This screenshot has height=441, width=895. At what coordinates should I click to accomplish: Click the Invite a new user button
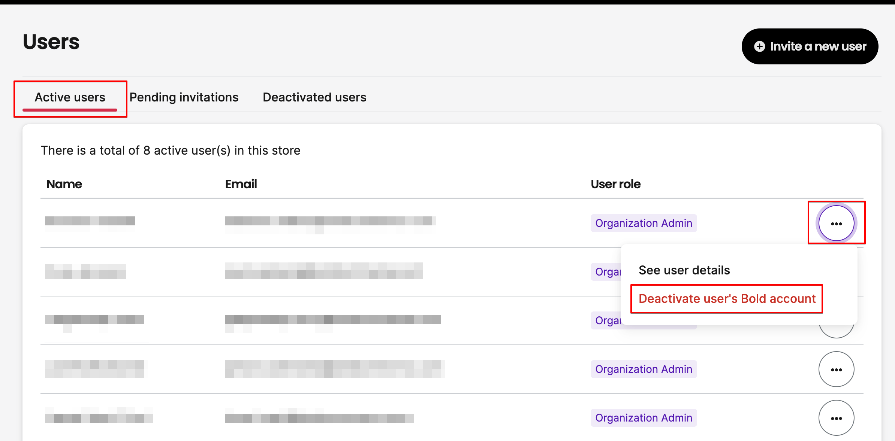(809, 46)
